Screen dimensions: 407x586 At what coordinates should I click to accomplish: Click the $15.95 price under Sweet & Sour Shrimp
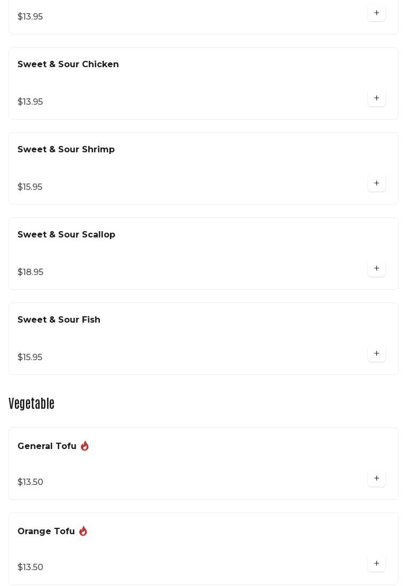[x=30, y=187]
